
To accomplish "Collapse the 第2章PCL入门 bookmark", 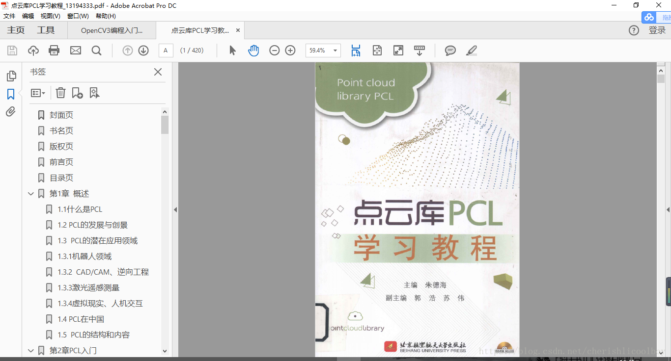I will [x=31, y=351].
